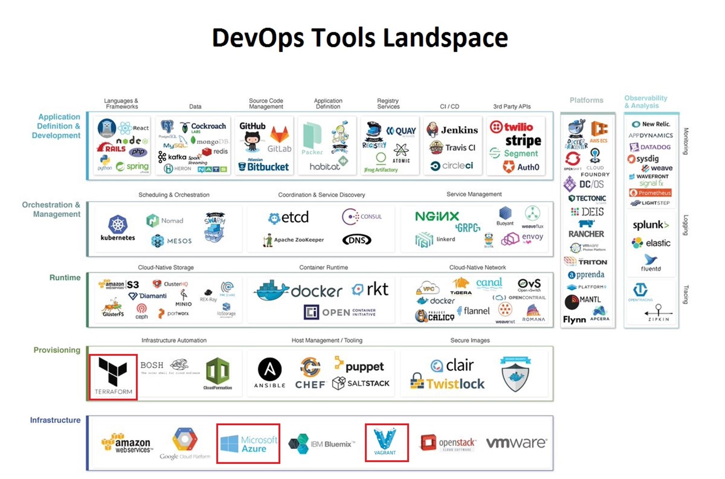
Task: Click the "DevOps Tools Landspace" title
Action: [360, 38]
